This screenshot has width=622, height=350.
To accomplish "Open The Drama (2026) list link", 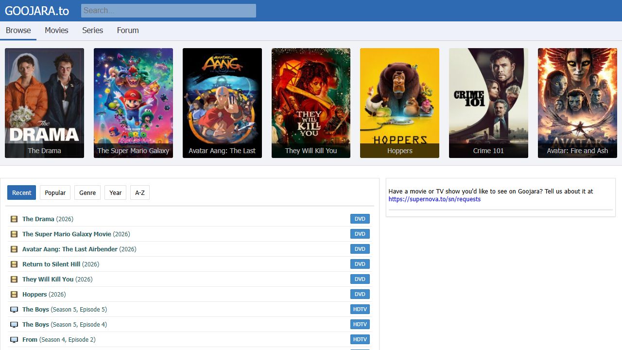I will pos(48,219).
